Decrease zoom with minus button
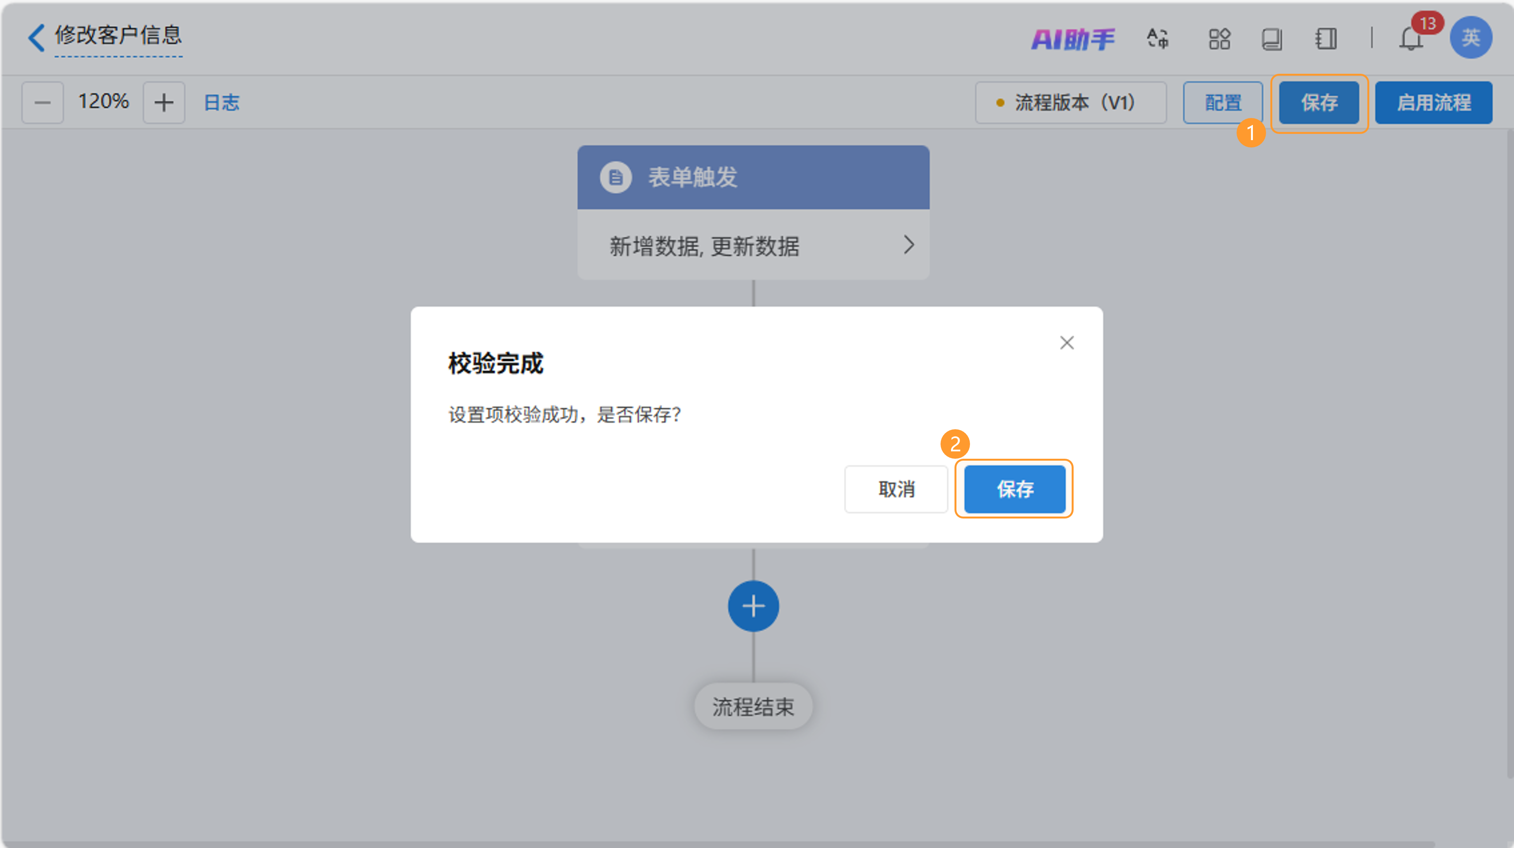The width and height of the screenshot is (1514, 848). [x=42, y=102]
